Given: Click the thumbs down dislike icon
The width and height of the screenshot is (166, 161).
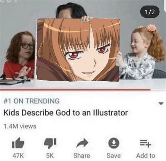Looking at the screenshot, I should [x=50, y=143].
